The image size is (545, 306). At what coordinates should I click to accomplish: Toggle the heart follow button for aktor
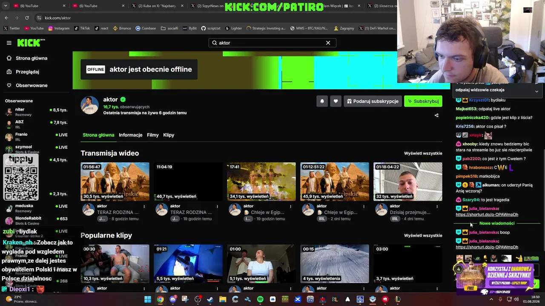click(336, 101)
